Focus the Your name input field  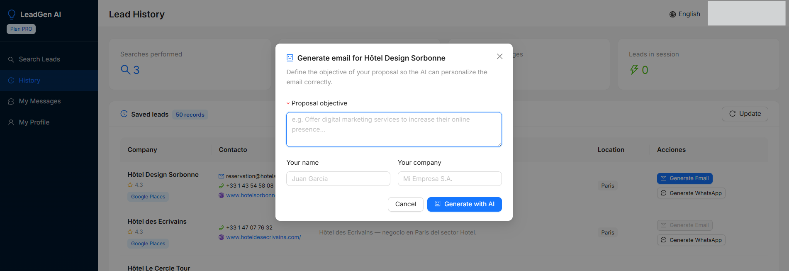(x=338, y=179)
